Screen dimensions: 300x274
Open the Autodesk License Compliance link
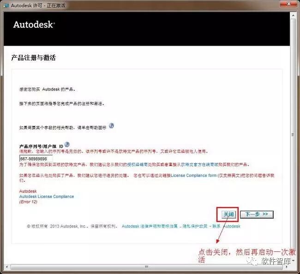tap(47, 197)
